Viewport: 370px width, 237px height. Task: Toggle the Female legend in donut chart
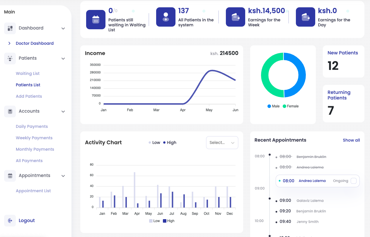[x=290, y=106]
